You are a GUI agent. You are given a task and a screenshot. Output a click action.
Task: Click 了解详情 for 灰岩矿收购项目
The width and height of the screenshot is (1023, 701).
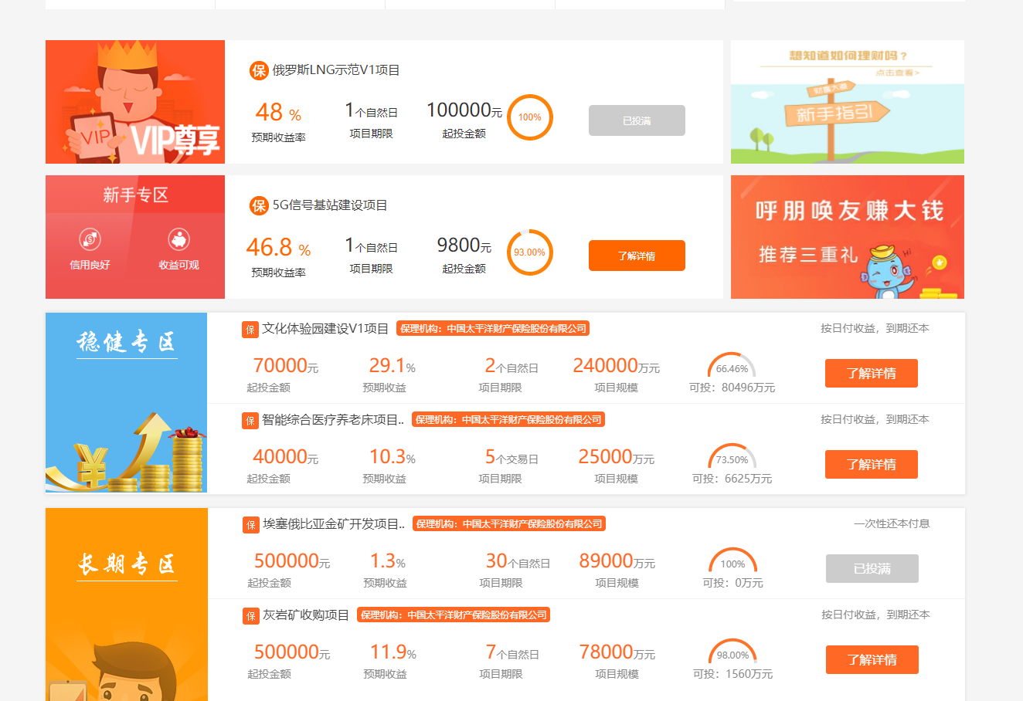click(x=872, y=659)
